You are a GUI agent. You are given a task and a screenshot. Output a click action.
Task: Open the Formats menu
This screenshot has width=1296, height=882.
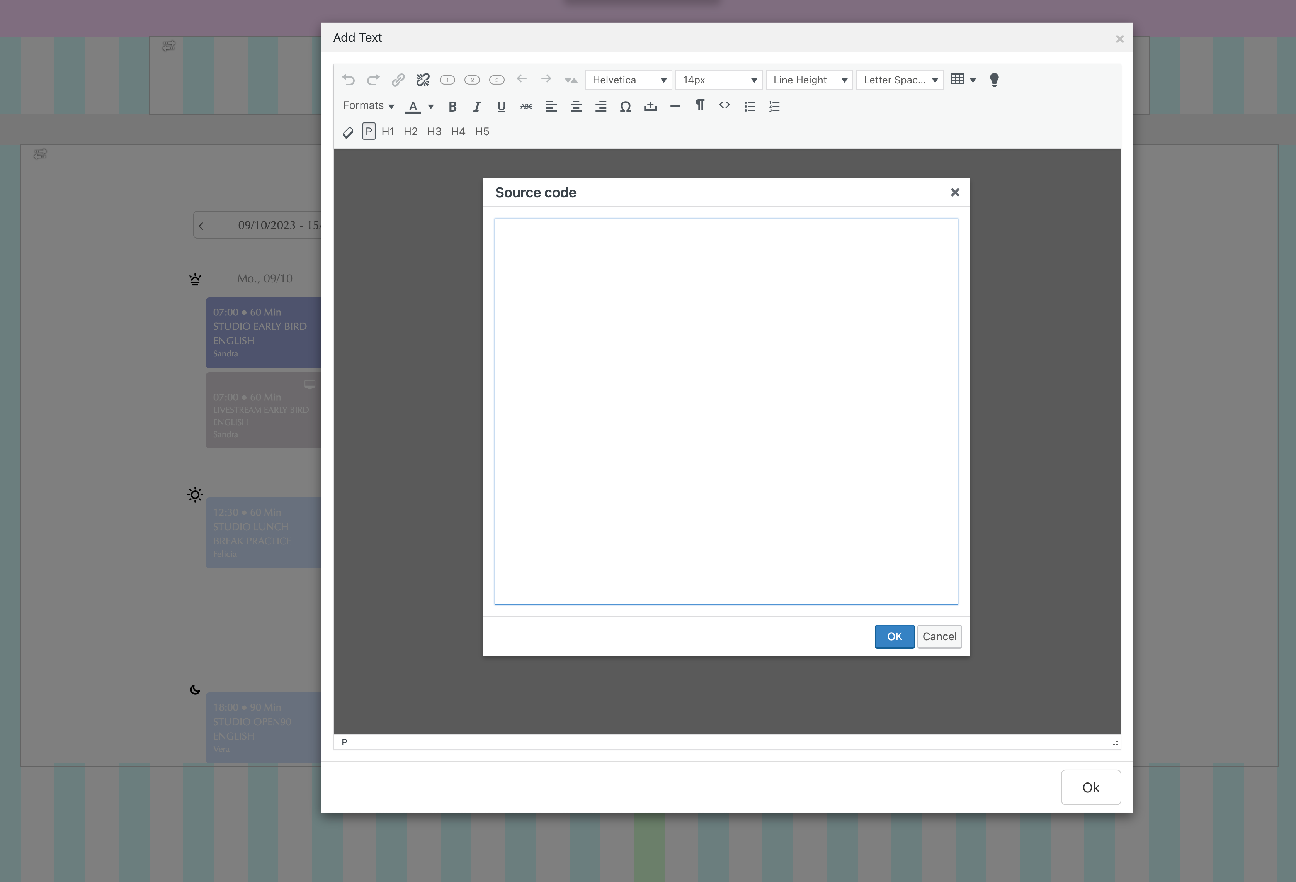pos(368,106)
